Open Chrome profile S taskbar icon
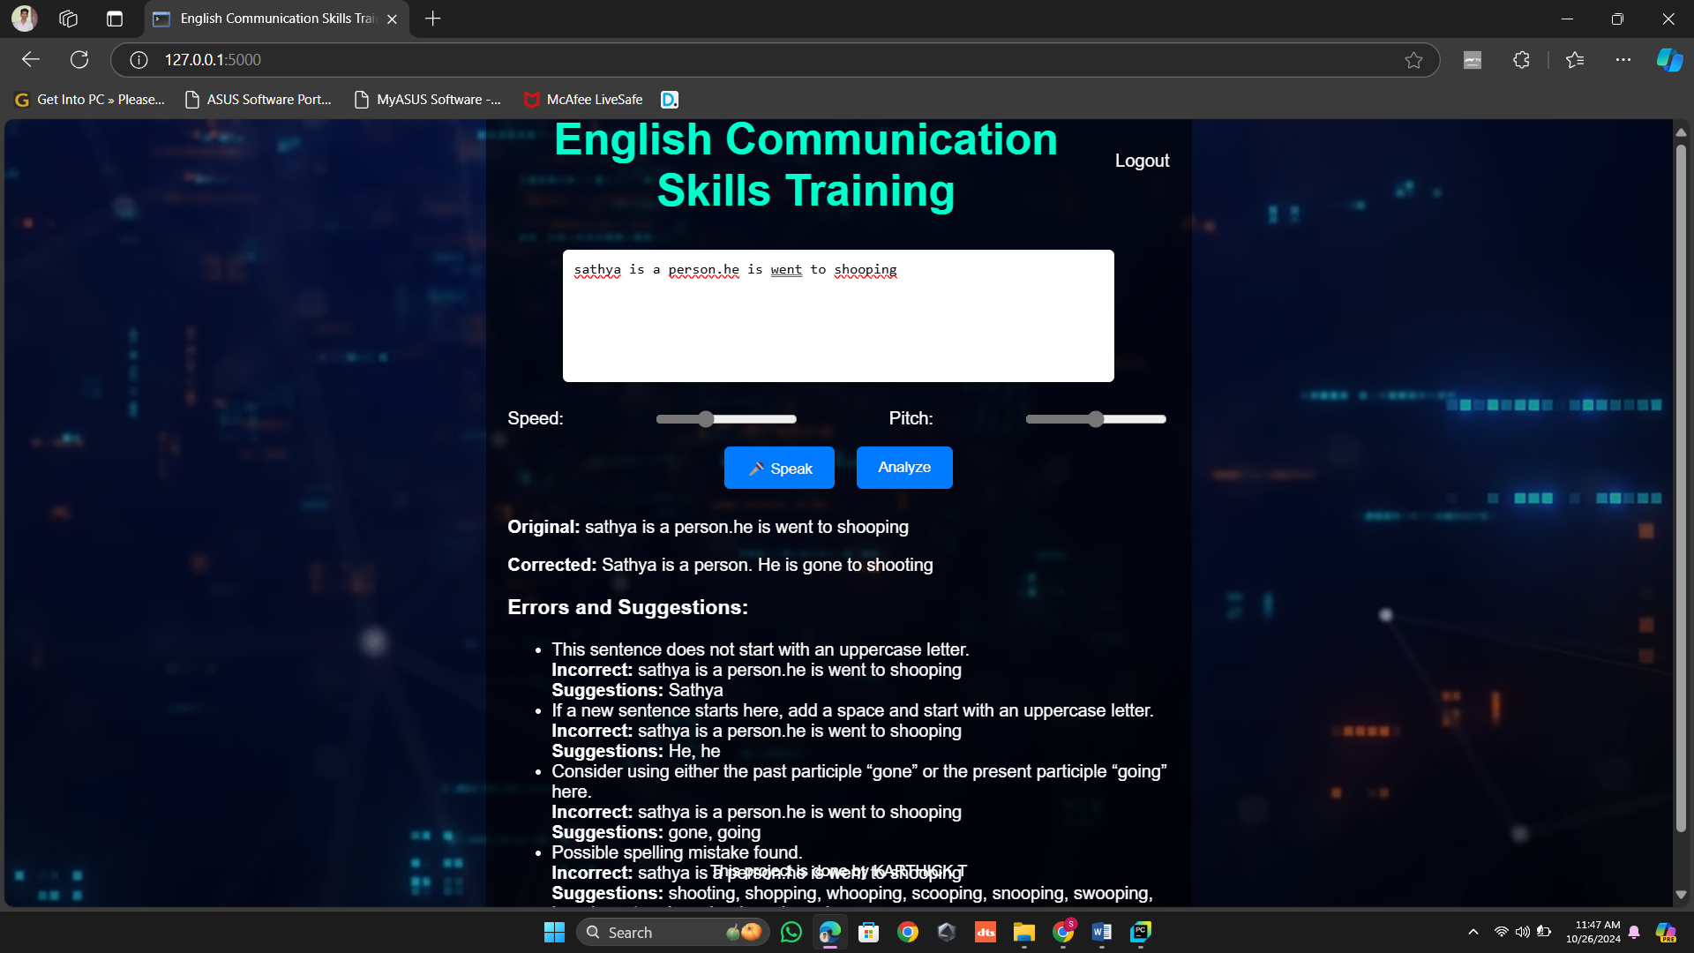The image size is (1694, 953). tap(1063, 932)
